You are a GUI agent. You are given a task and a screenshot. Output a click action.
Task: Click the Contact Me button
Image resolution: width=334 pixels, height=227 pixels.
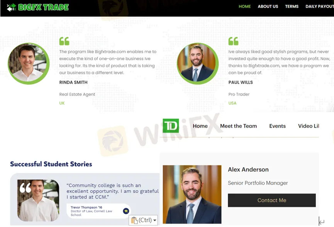coord(272,200)
